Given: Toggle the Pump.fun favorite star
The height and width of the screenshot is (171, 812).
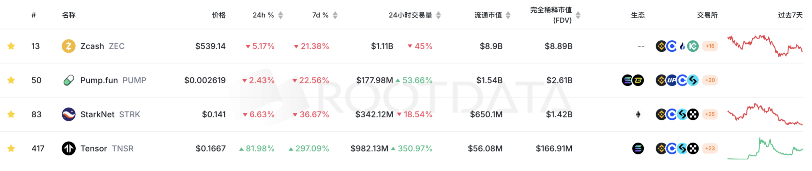Looking at the screenshot, I should [11, 80].
